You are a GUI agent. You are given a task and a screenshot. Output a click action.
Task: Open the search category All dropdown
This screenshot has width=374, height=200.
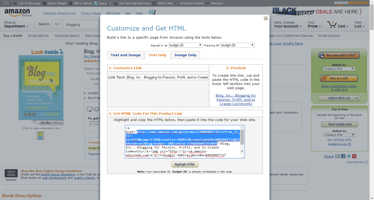point(58,24)
